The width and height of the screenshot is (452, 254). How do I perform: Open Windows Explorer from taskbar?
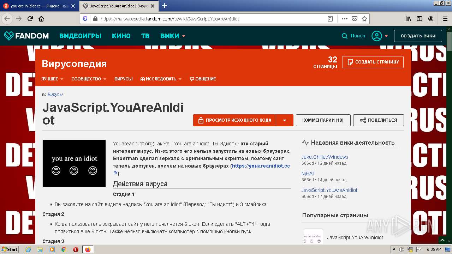40,249
